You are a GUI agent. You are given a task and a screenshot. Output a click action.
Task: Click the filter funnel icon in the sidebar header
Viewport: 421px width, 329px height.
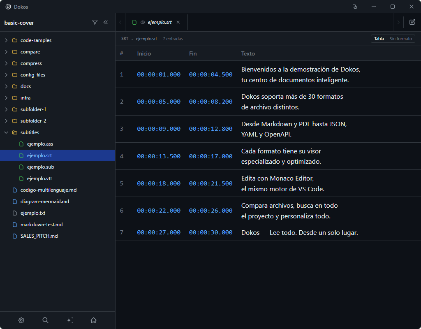[x=95, y=22]
